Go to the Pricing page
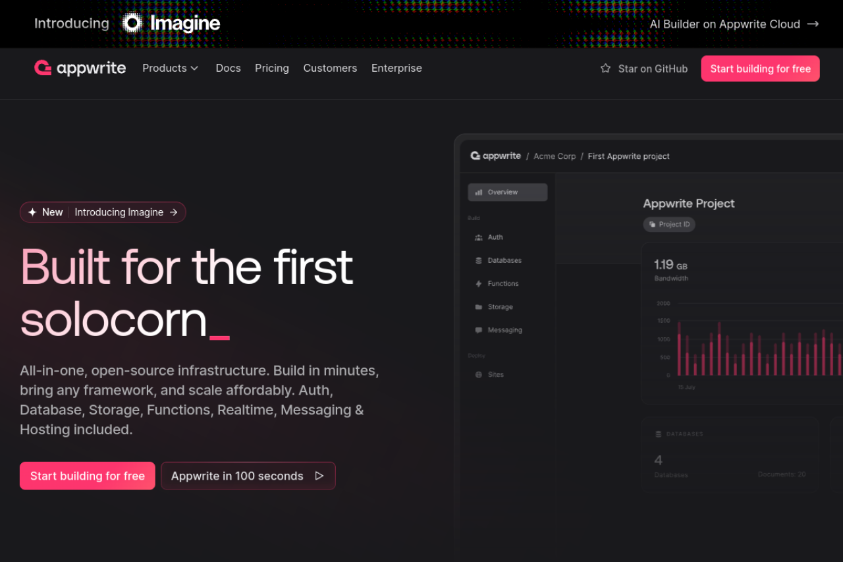This screenshot has height=562, width=843. (x=272, y=68)
